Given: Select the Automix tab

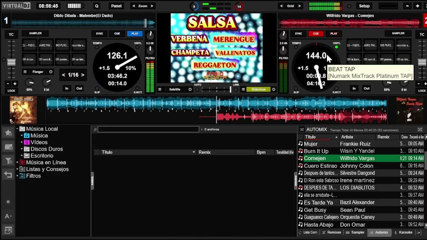Looking at the screenshot, I should tap(379, 232).
